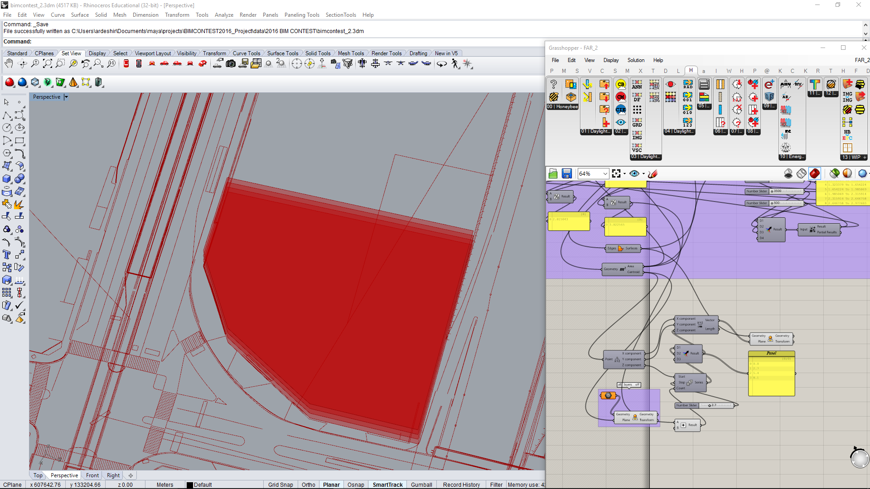Open the preview eye dropdown arrow
The width and height of the screenshot is (870, 489).
643,173
